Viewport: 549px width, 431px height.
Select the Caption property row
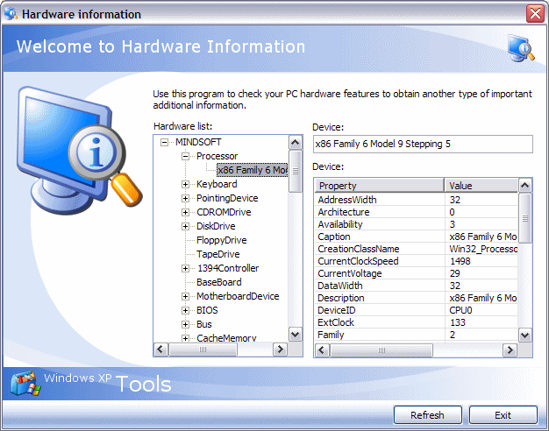417,237
